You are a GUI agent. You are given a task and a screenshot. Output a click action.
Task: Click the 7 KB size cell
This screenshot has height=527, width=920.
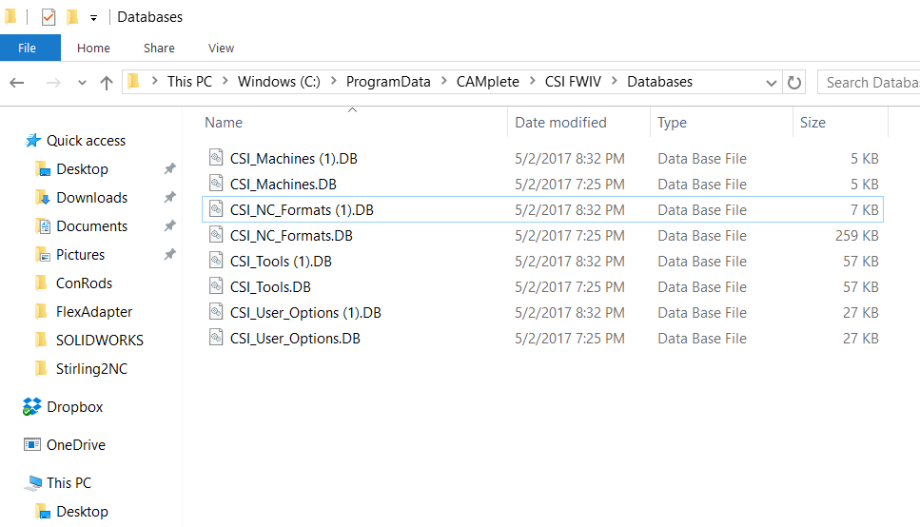coord(864,210)
